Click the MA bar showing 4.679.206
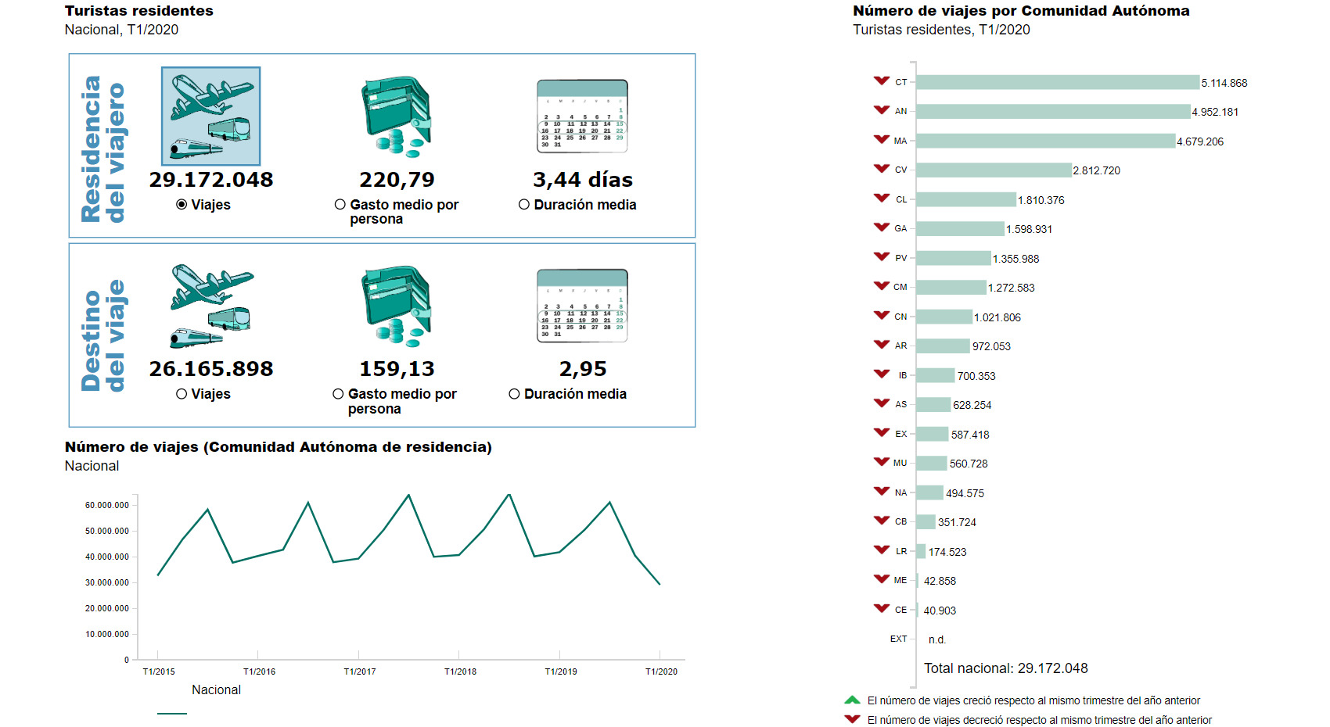 1045,141
